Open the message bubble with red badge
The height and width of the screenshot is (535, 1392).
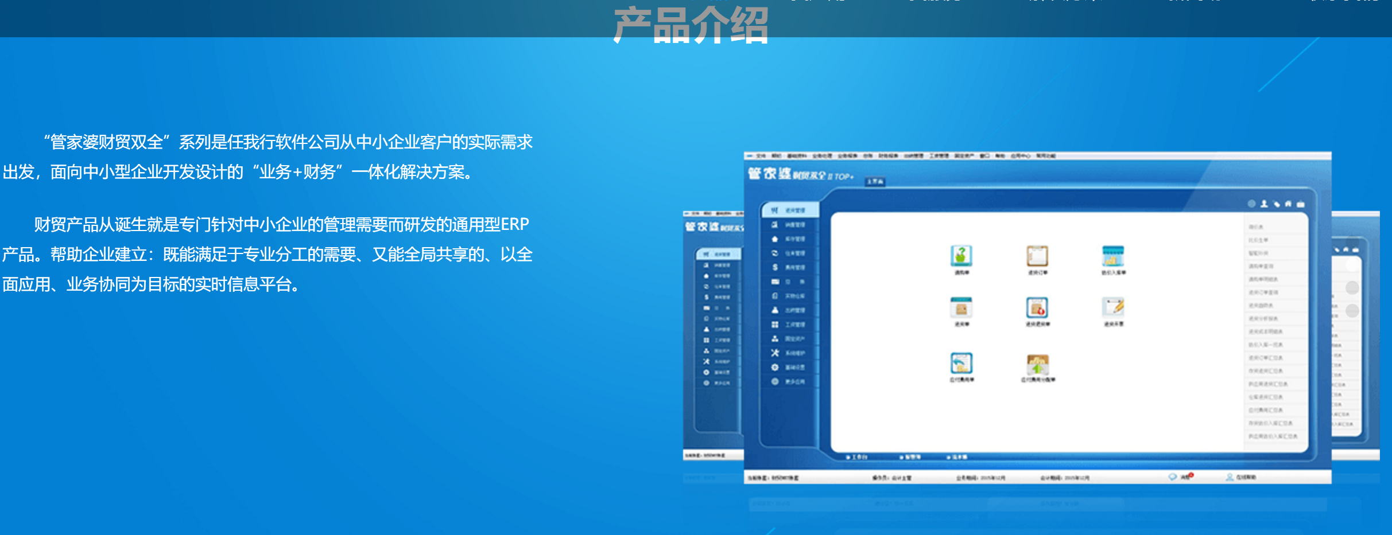click(x=1173, y=477)
